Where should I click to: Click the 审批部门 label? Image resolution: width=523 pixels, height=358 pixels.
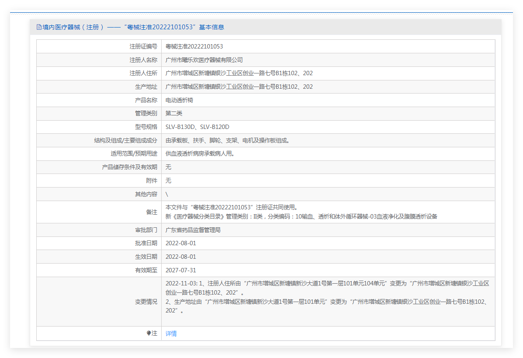click(x=146, y=230)
